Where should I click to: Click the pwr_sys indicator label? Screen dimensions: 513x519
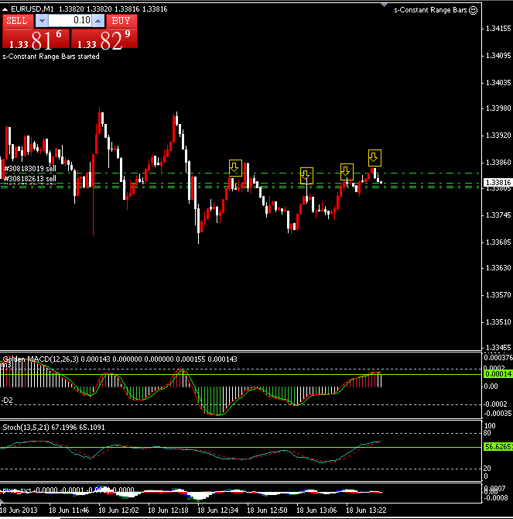click(x=18, y=490)
